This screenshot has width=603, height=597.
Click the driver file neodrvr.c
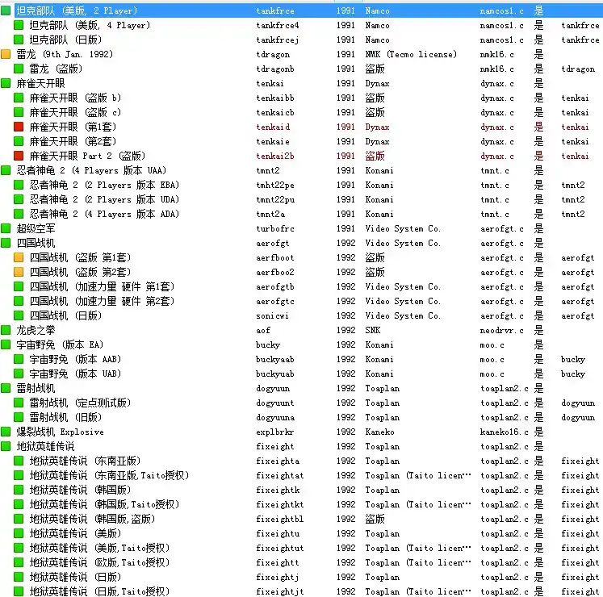502,331
